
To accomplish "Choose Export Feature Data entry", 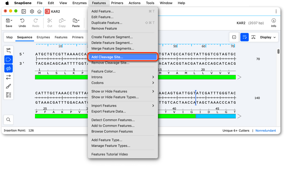I will 123,111.
